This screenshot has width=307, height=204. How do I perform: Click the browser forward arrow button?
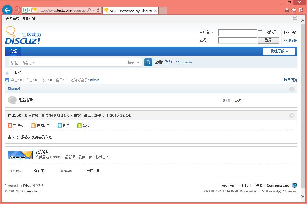click(x=17, y=10)
